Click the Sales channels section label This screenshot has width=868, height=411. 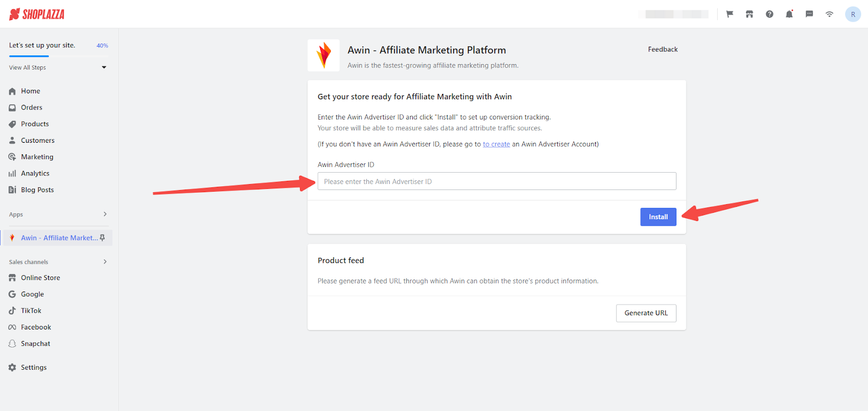28,262
